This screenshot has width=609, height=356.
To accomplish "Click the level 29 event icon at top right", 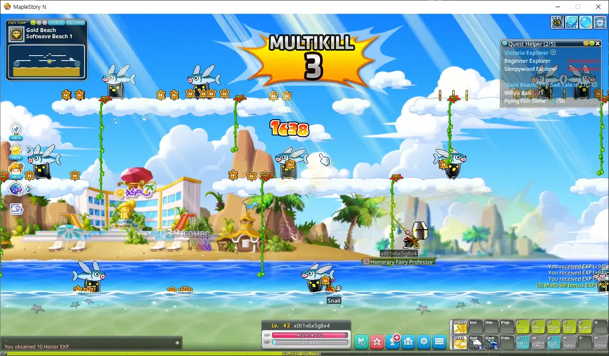I will tap(557, 22).
